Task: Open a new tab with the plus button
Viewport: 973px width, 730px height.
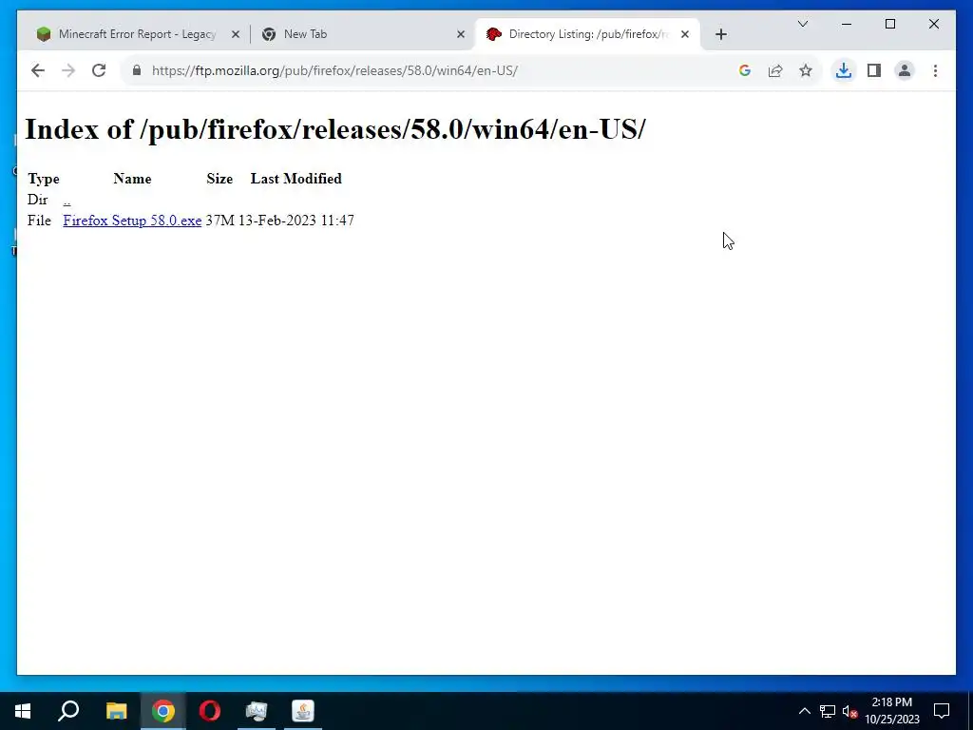Action: 720,34
